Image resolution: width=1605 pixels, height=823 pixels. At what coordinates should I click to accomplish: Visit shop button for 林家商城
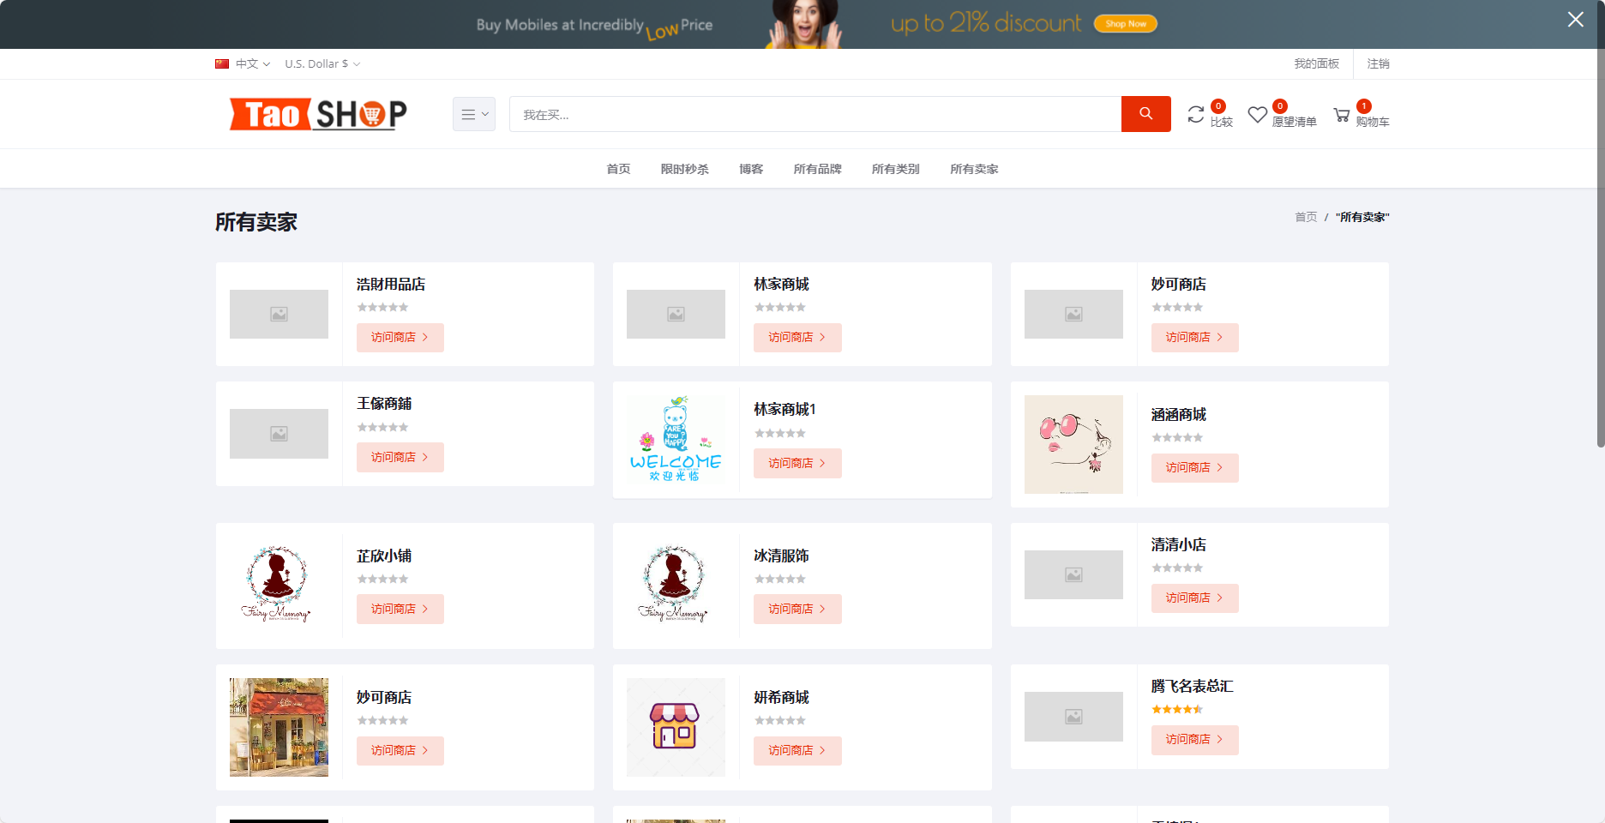797,338
